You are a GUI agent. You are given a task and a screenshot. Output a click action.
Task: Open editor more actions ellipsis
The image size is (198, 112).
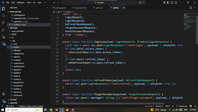[x=195, y=8]
